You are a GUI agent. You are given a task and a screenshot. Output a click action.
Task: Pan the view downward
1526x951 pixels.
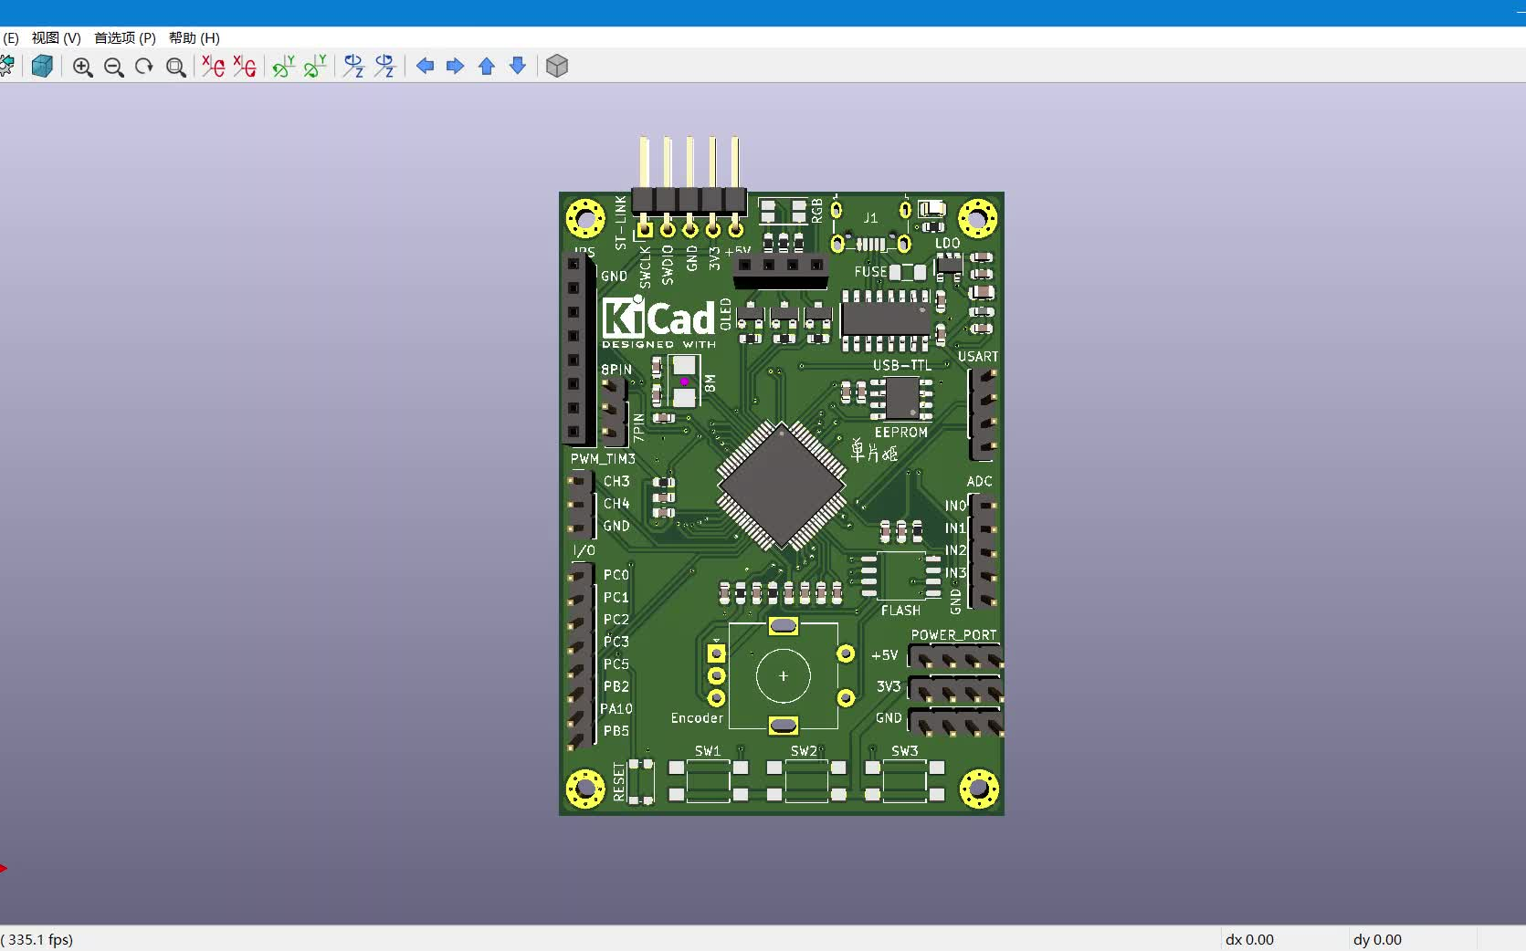[x=517, y=67]
